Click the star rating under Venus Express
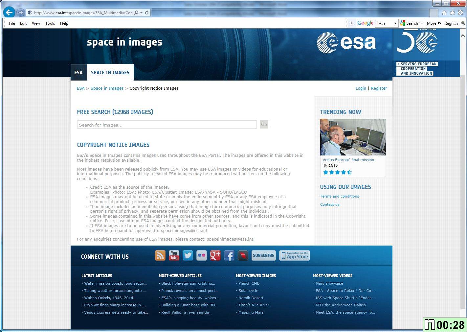 tap(337, 172)
